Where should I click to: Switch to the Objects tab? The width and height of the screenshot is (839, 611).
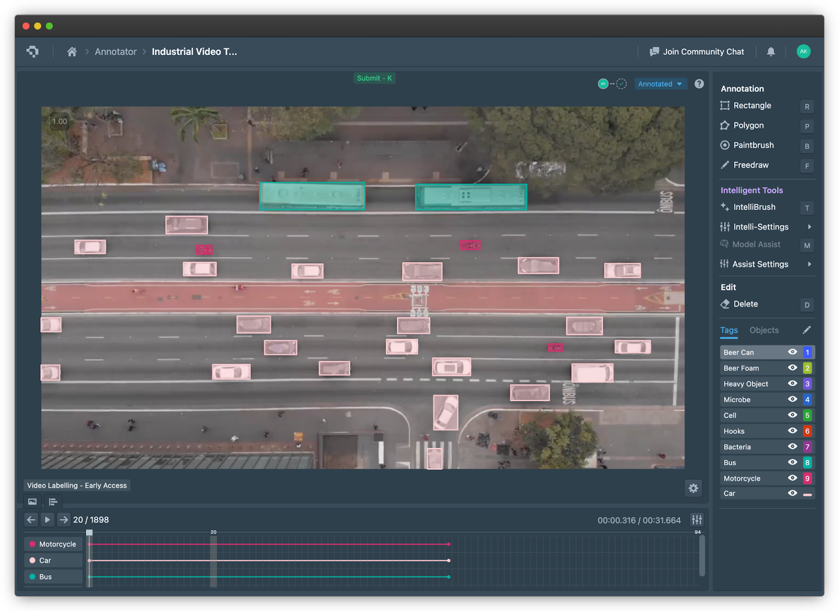[763, 330]
